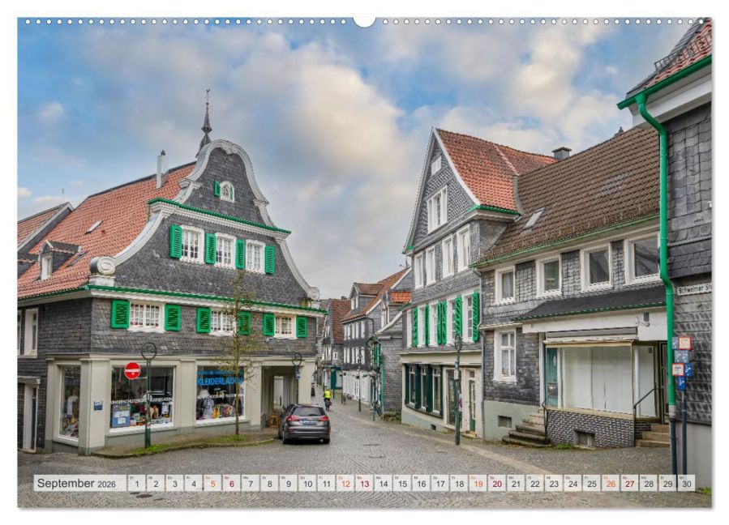Click the Kleiderladen shop window sign
This screenshot has width=729, height=525.
[219, 379]
